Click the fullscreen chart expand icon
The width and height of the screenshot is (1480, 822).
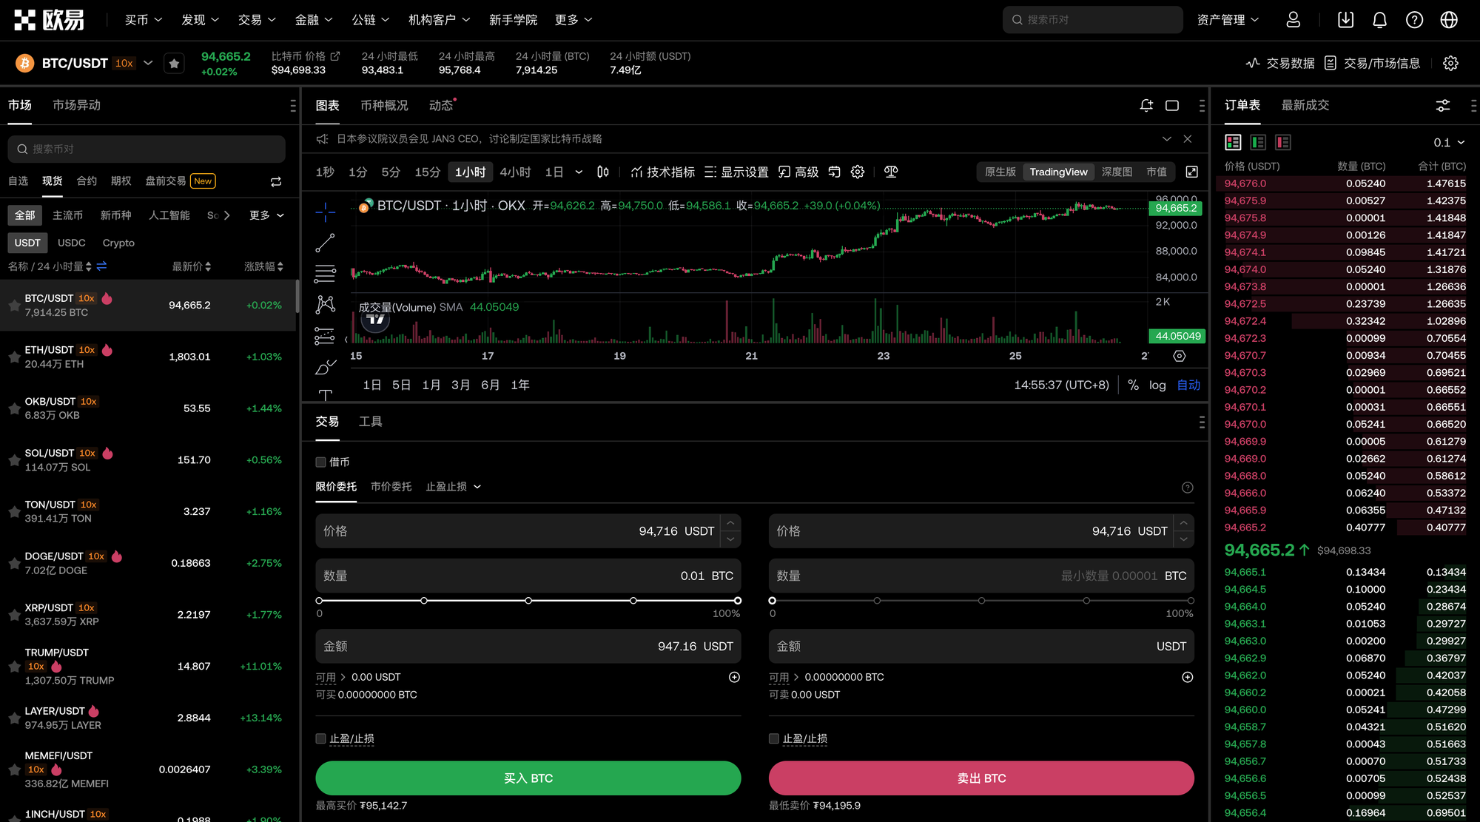[x=1191, y=172]
